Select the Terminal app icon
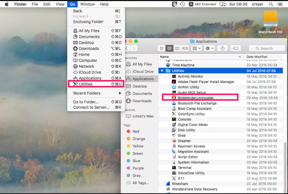The image size is (288, 194). pyautogui.click(x=174, y=168)
